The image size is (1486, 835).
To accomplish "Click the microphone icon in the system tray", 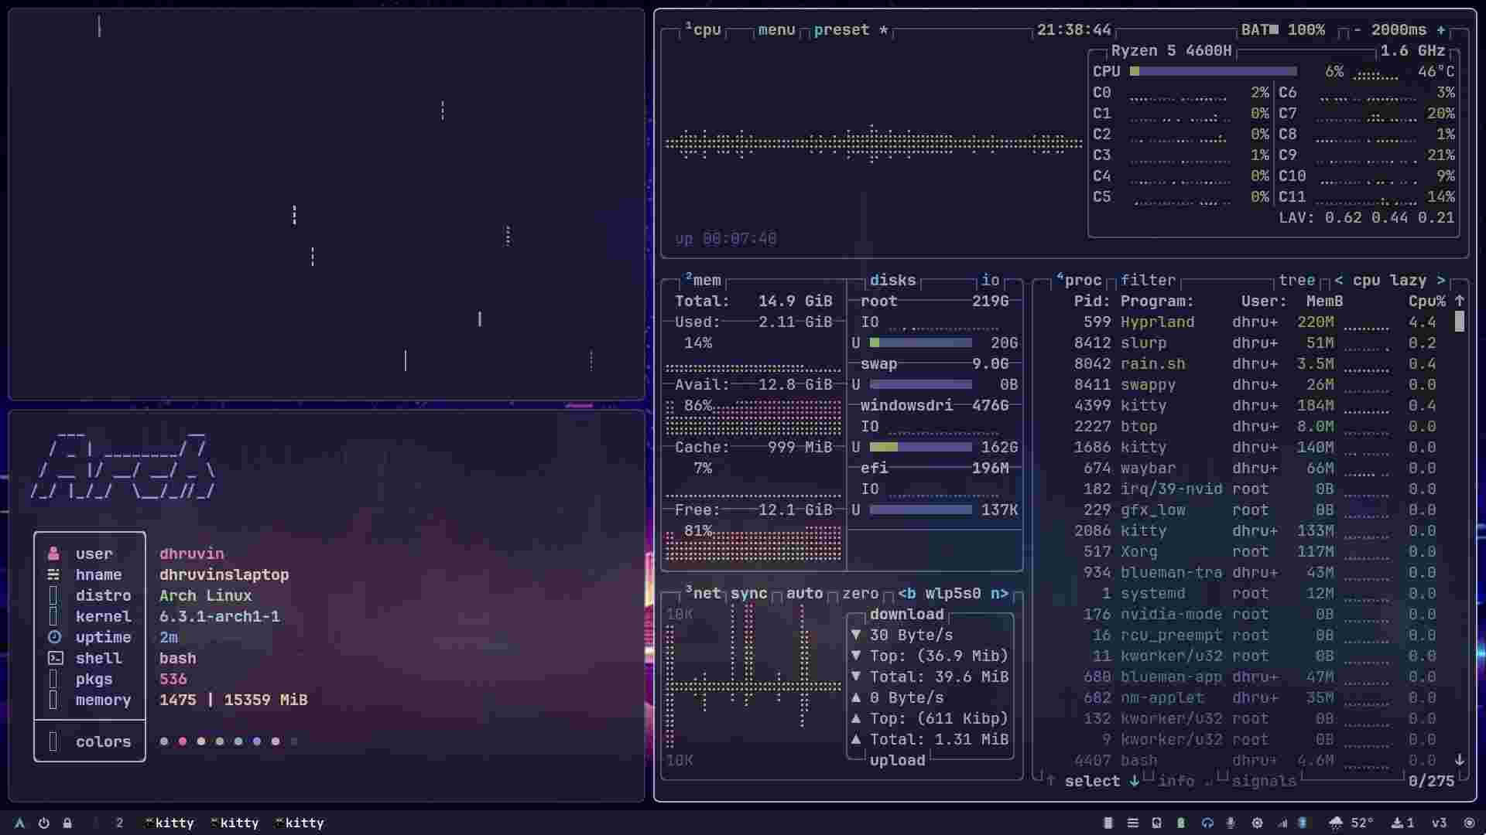I will (1231, 823).
